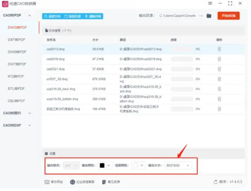Image resolution: width=251 pixels, height=191 pixels.
Task: Remove ucp210-29_back.dwg using its trash icon
Action: tap(219, 89)
